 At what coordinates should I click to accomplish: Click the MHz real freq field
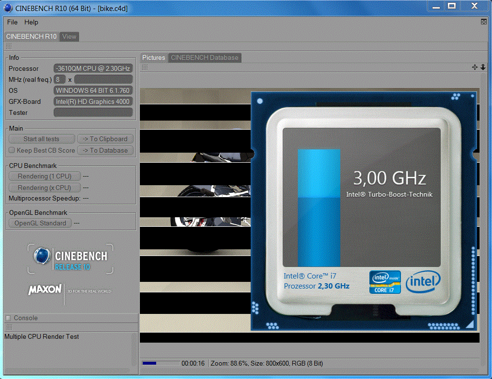pyautogui.click(x=103, y=79)
